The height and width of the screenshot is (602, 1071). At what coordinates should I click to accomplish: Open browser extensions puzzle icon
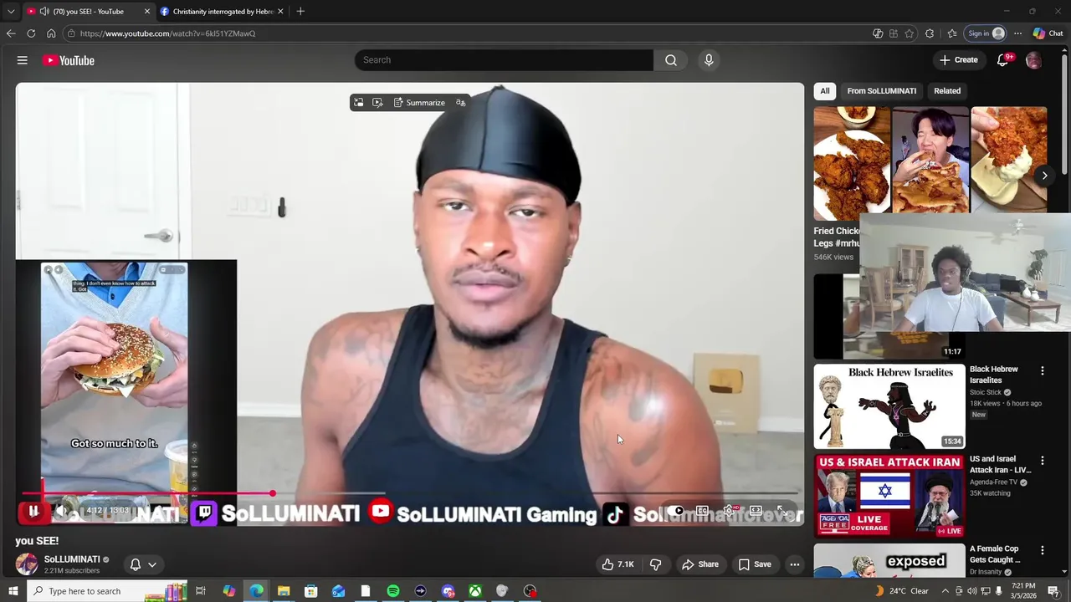[930, 33]
